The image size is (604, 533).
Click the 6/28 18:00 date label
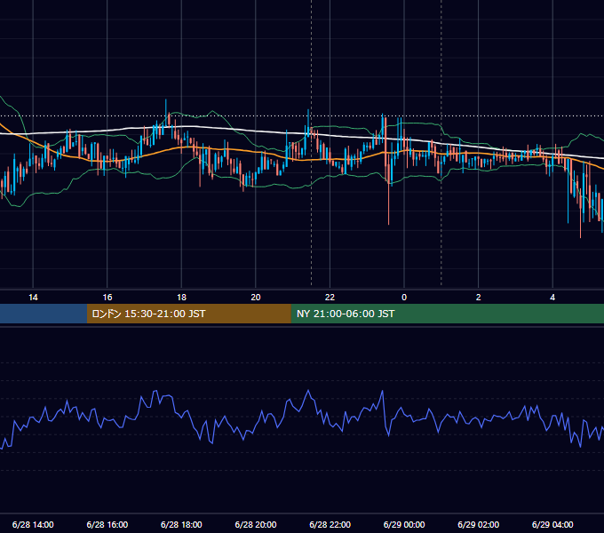point(181,524)
